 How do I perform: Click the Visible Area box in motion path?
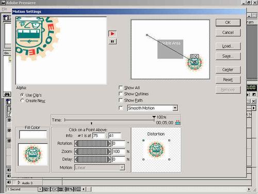[170, 49]
